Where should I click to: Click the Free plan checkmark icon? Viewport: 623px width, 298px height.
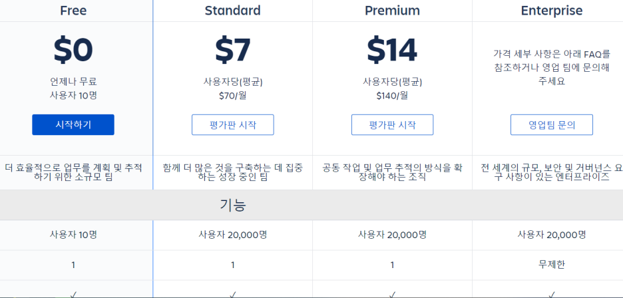73,295
